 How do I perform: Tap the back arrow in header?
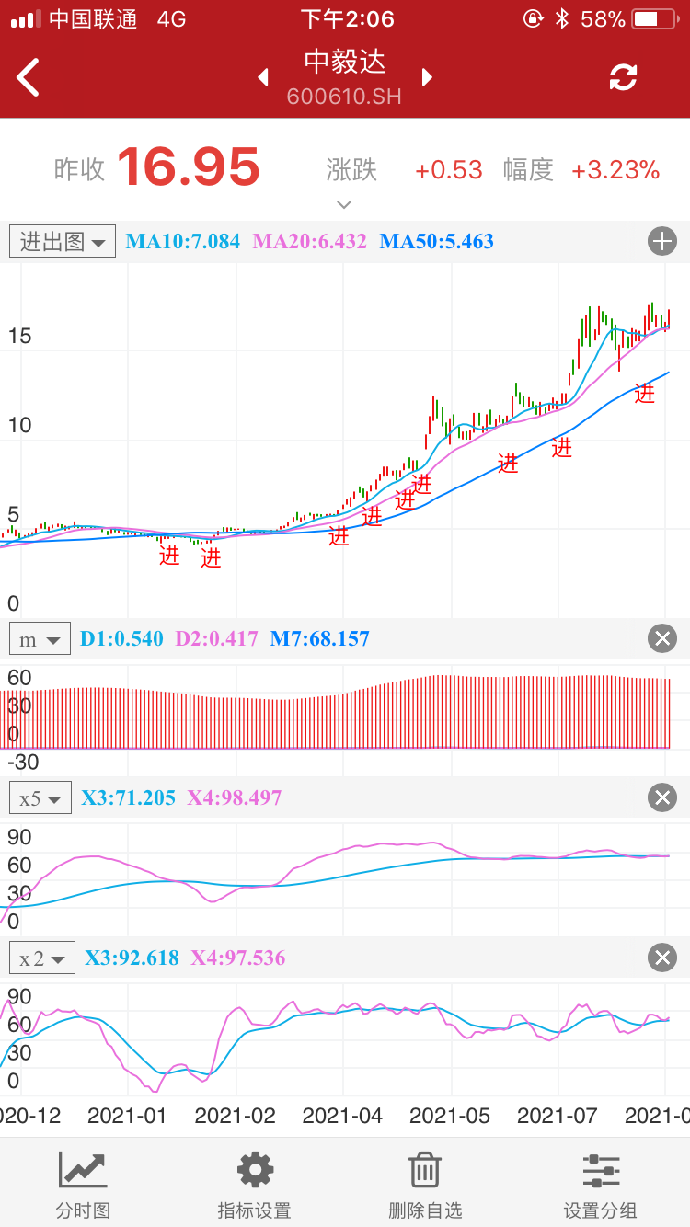click(29, 77)
